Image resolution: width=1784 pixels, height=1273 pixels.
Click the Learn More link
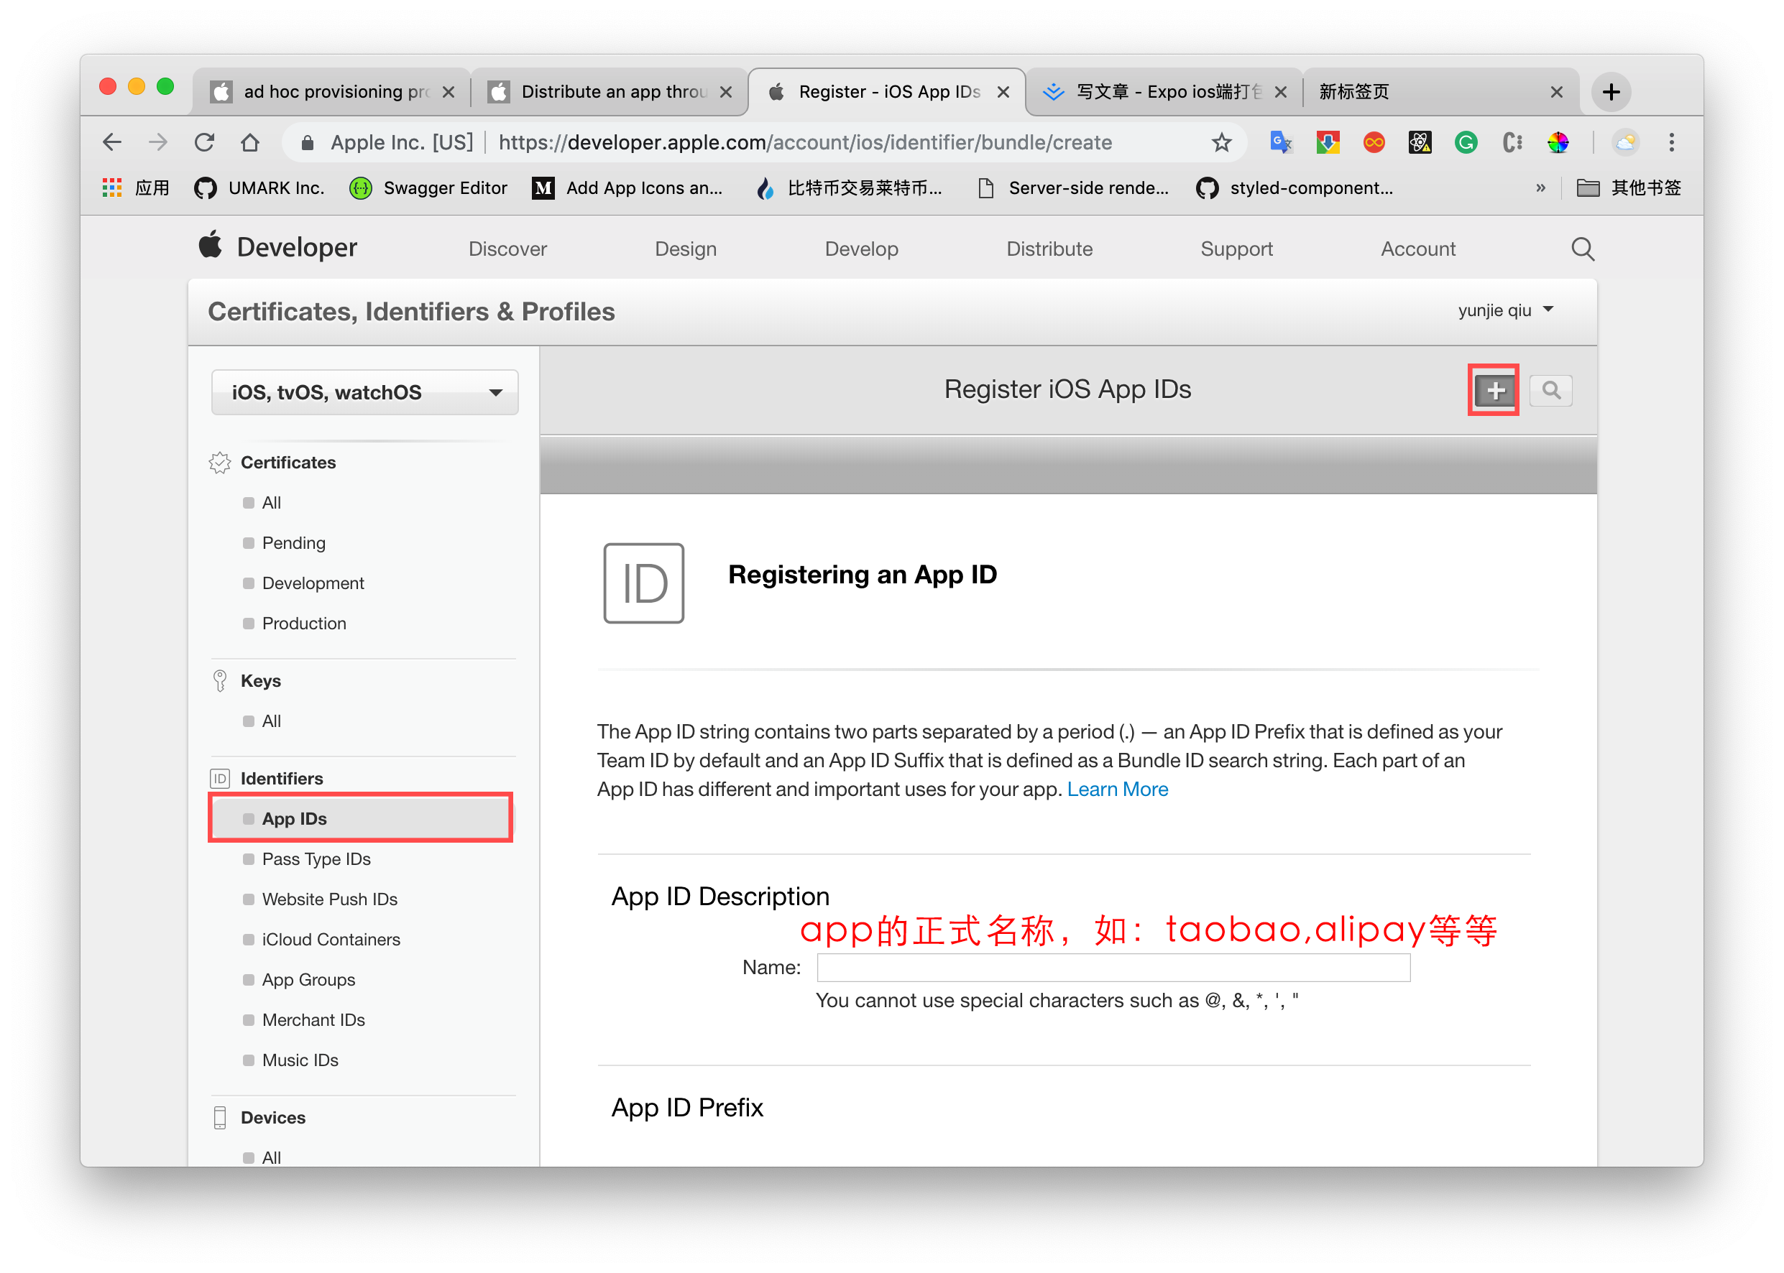(1117, 790)
